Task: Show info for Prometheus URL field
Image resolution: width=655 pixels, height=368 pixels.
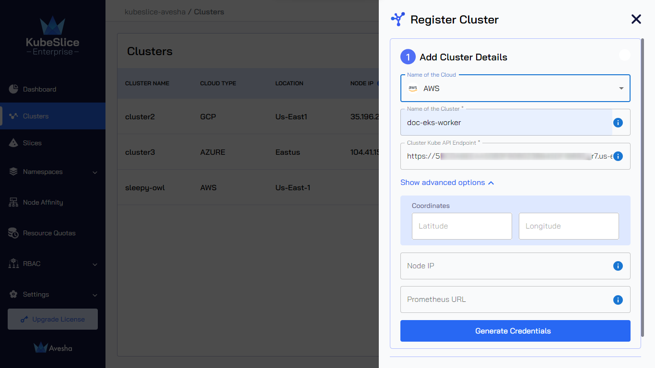Action: 618,300
